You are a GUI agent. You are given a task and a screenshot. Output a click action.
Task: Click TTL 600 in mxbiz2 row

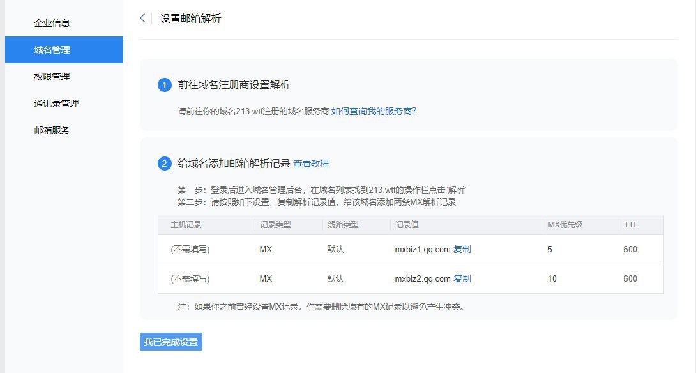point(630,279)
